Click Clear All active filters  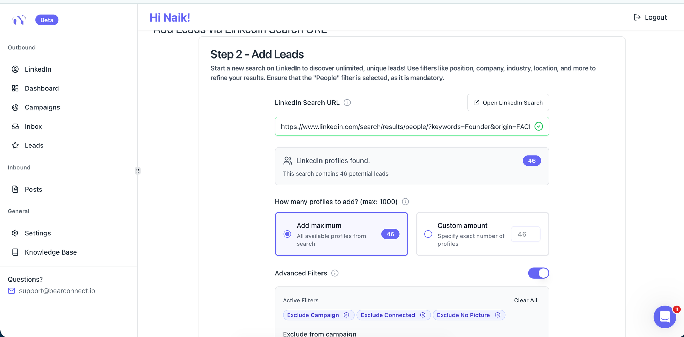point(525,300)
